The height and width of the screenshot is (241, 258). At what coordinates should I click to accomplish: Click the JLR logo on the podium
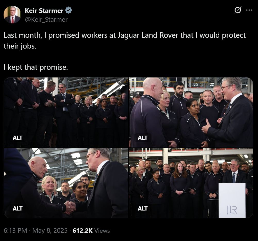pos(232,210)
